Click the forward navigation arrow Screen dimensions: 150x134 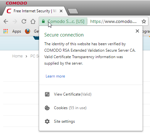(x=15, y=21)
